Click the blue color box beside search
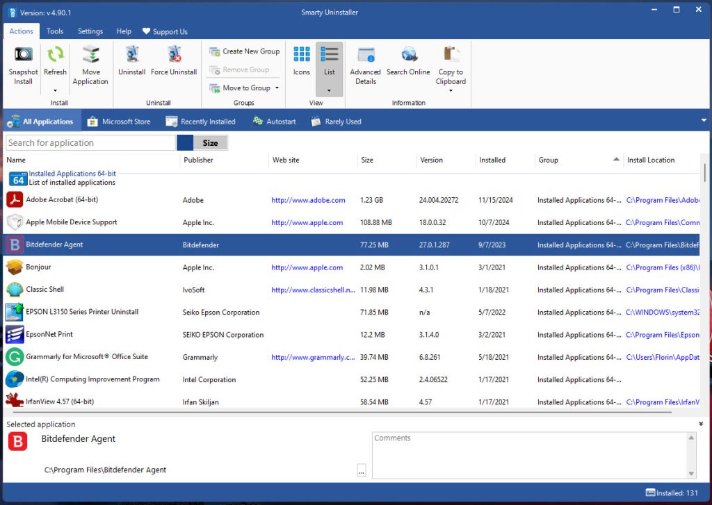This screenshot has height=505, width=712. coord(185,143)
